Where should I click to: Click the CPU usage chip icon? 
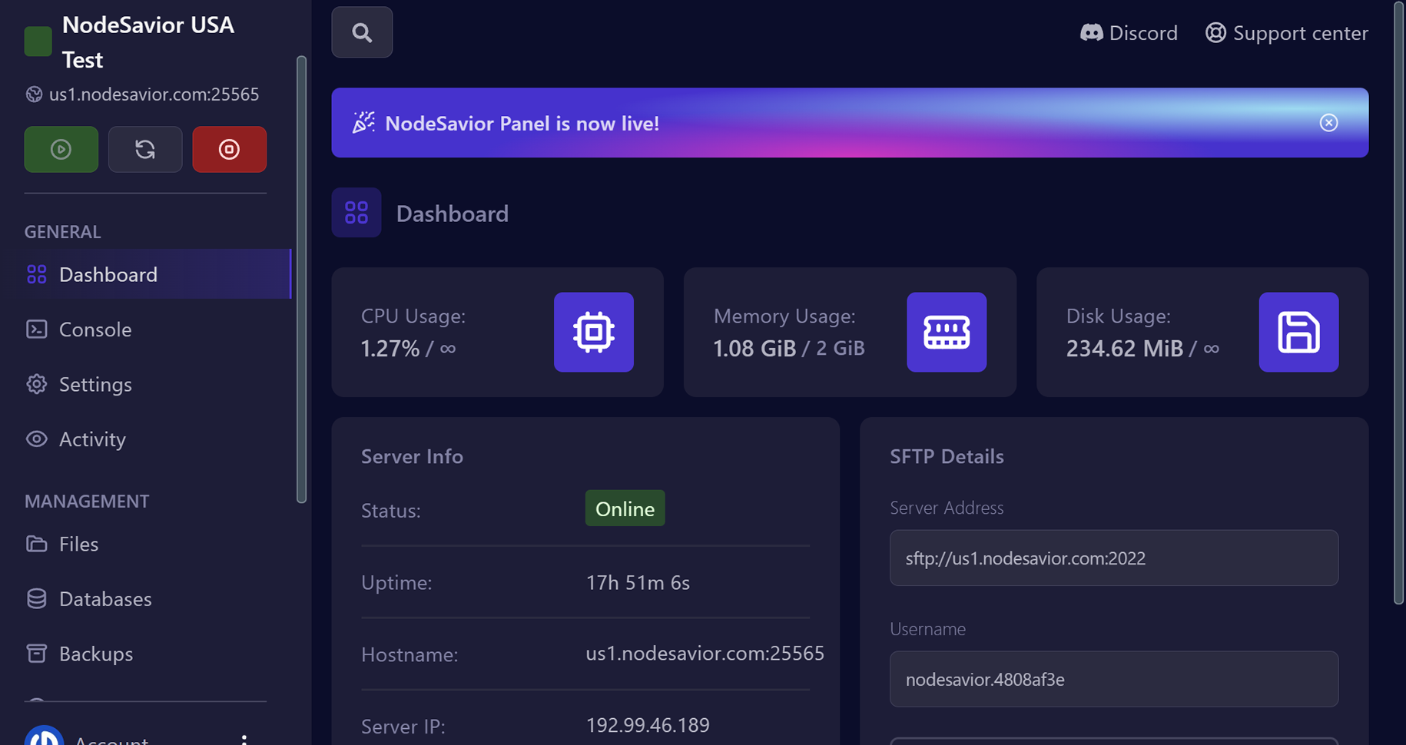pos(593,332)
